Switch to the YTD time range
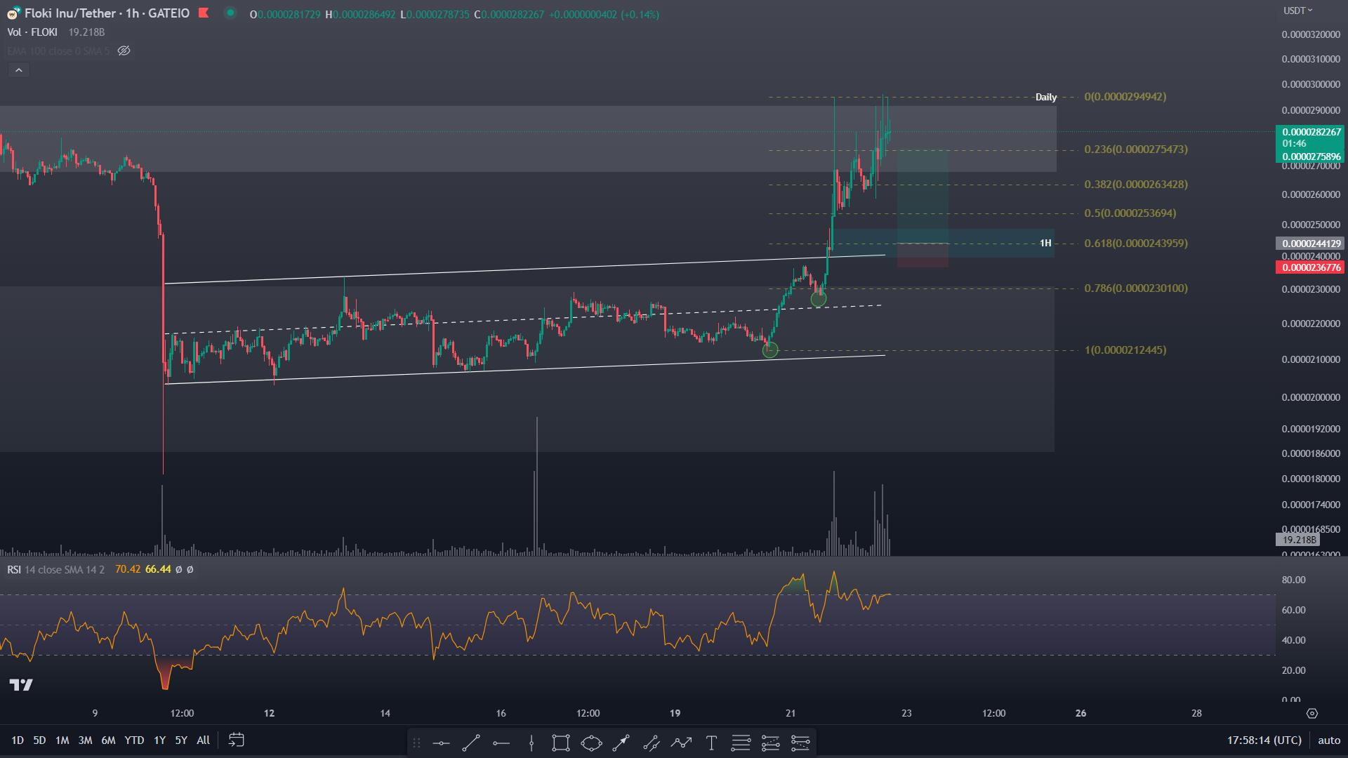This screenshot has width=1348, height=758. [x=134, y=740]
